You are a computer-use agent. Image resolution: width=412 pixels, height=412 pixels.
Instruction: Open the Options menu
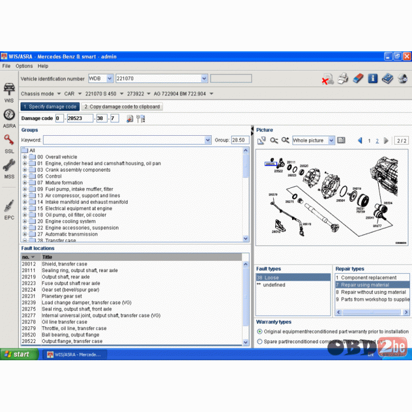pyautogui.click(x=24, y=66)
